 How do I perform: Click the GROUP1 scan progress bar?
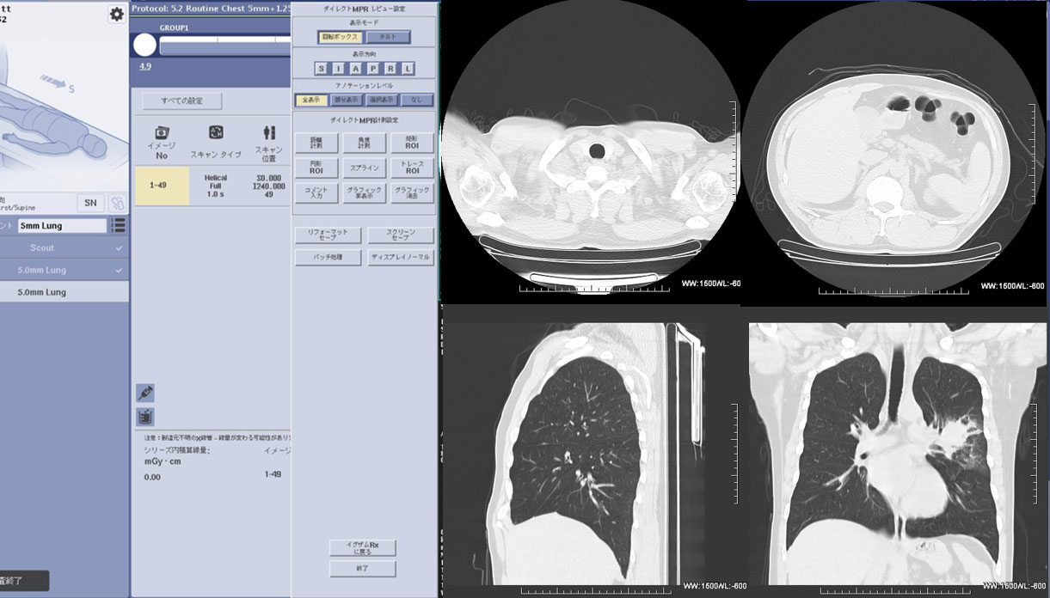pos(224,49)
